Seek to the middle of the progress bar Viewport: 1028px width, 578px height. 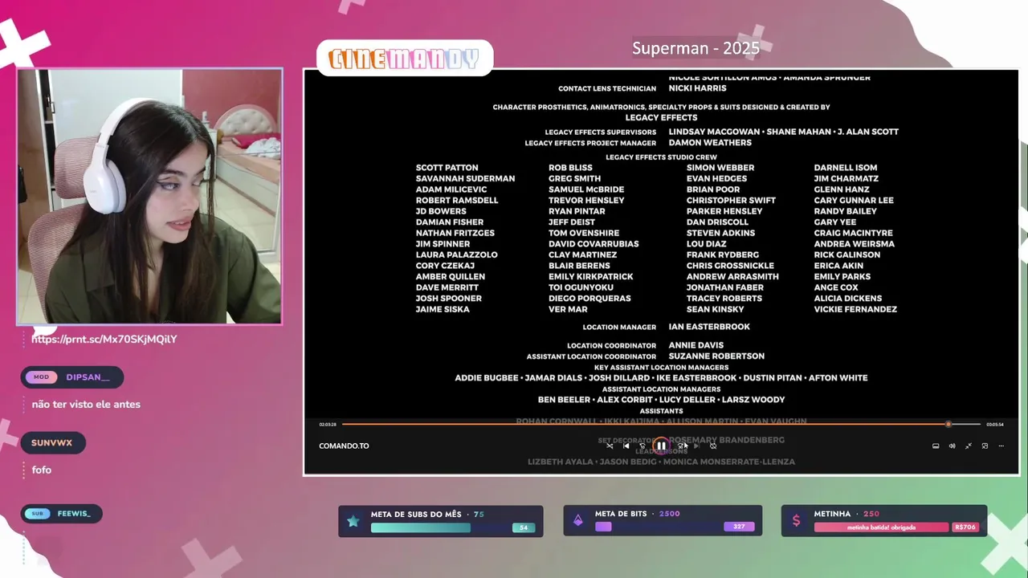pos(661,424)
